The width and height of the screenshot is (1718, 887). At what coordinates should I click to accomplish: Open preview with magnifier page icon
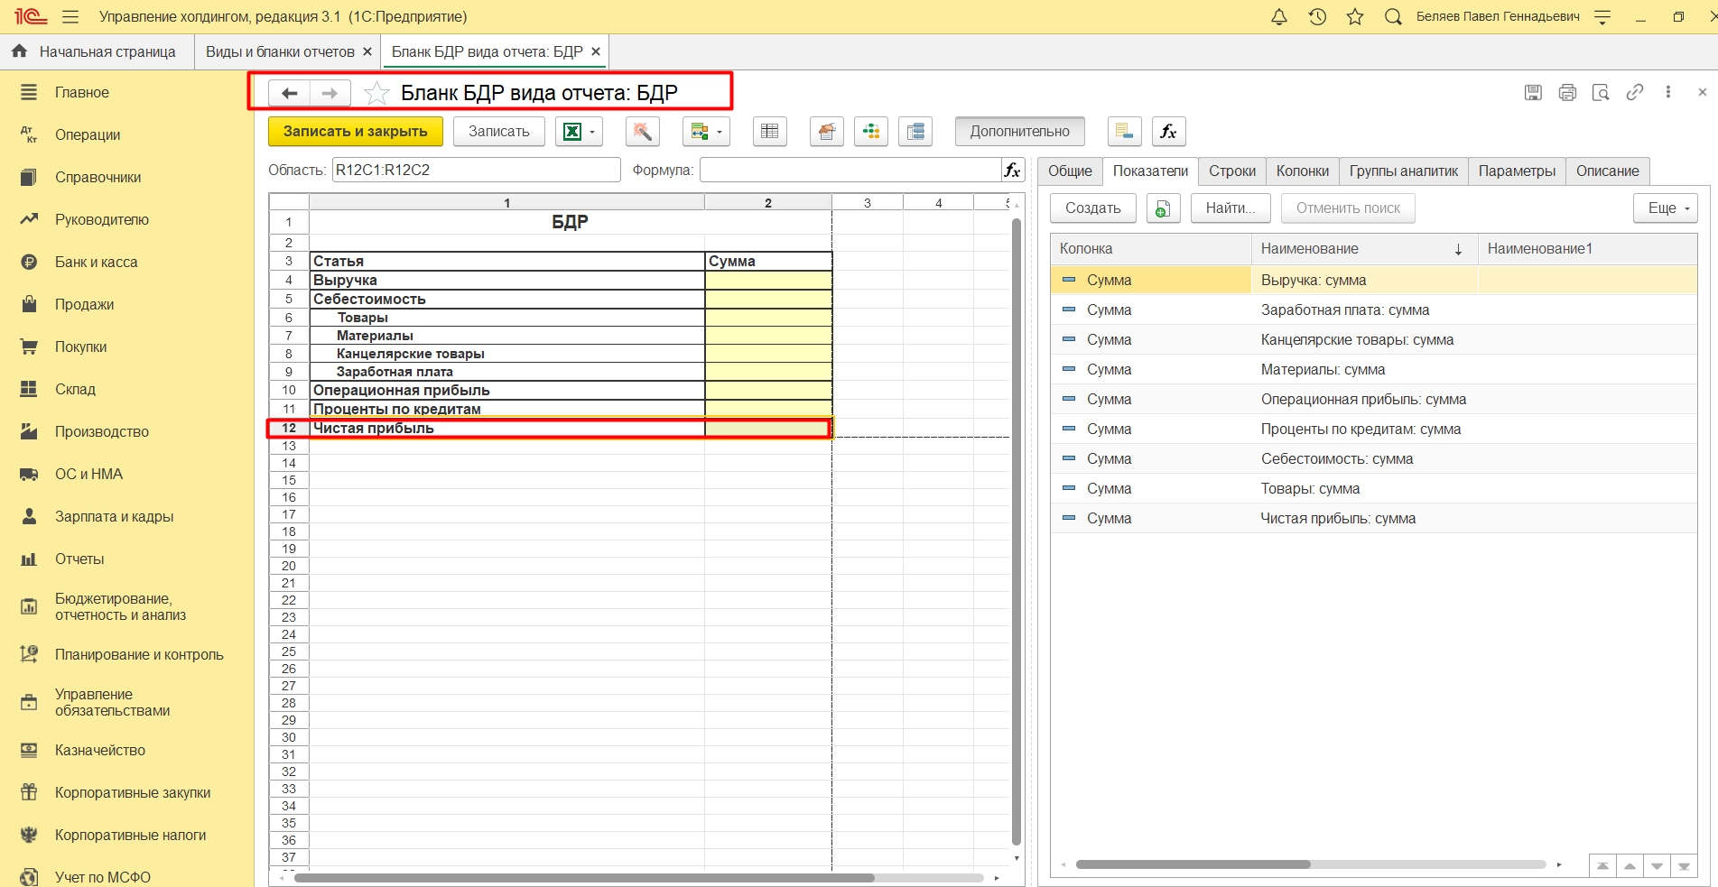pos(1601,92)
